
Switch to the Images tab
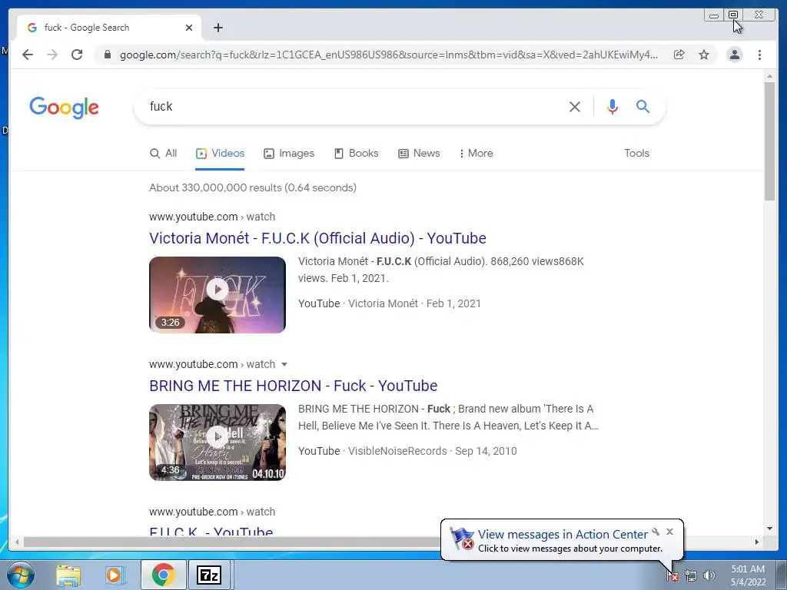pyautogui.click(x=289, y=153)
